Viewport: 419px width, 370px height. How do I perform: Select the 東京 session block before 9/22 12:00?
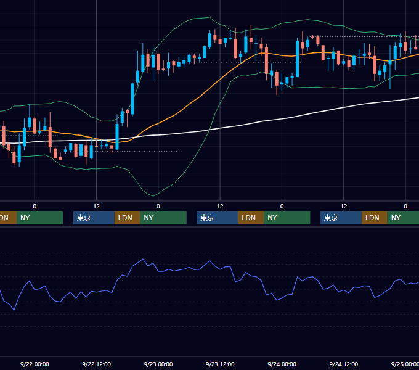click(94, 218)
